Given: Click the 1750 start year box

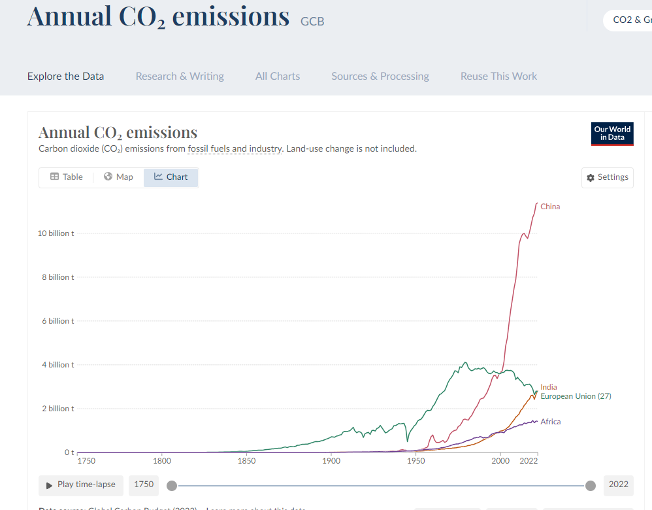Looking at the screenshot, I should coord(144,484).
